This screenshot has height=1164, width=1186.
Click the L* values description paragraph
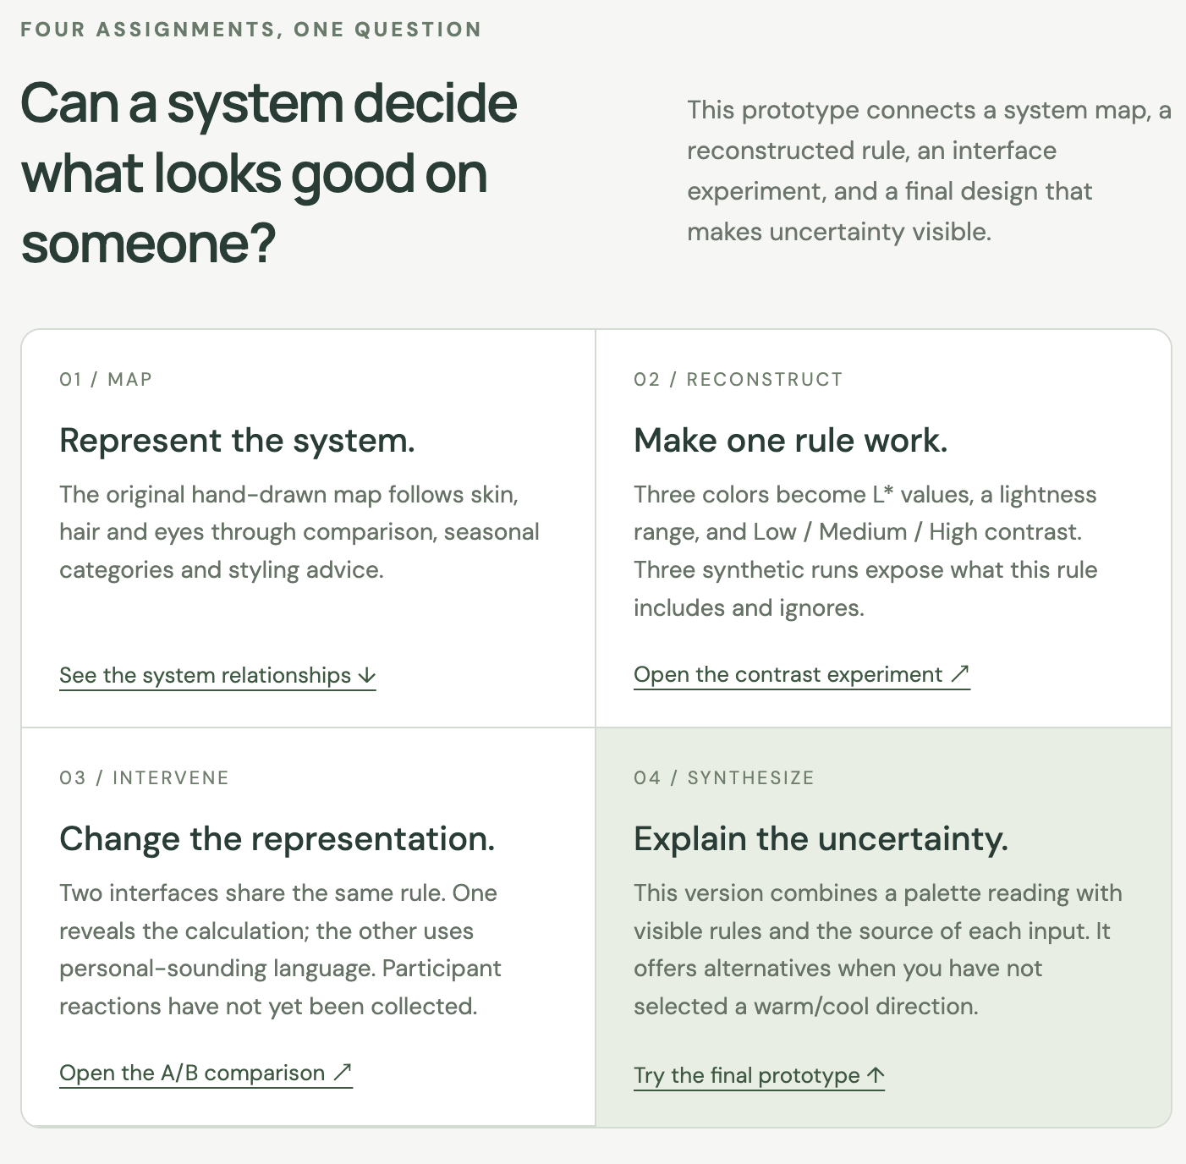coord(865,551)
